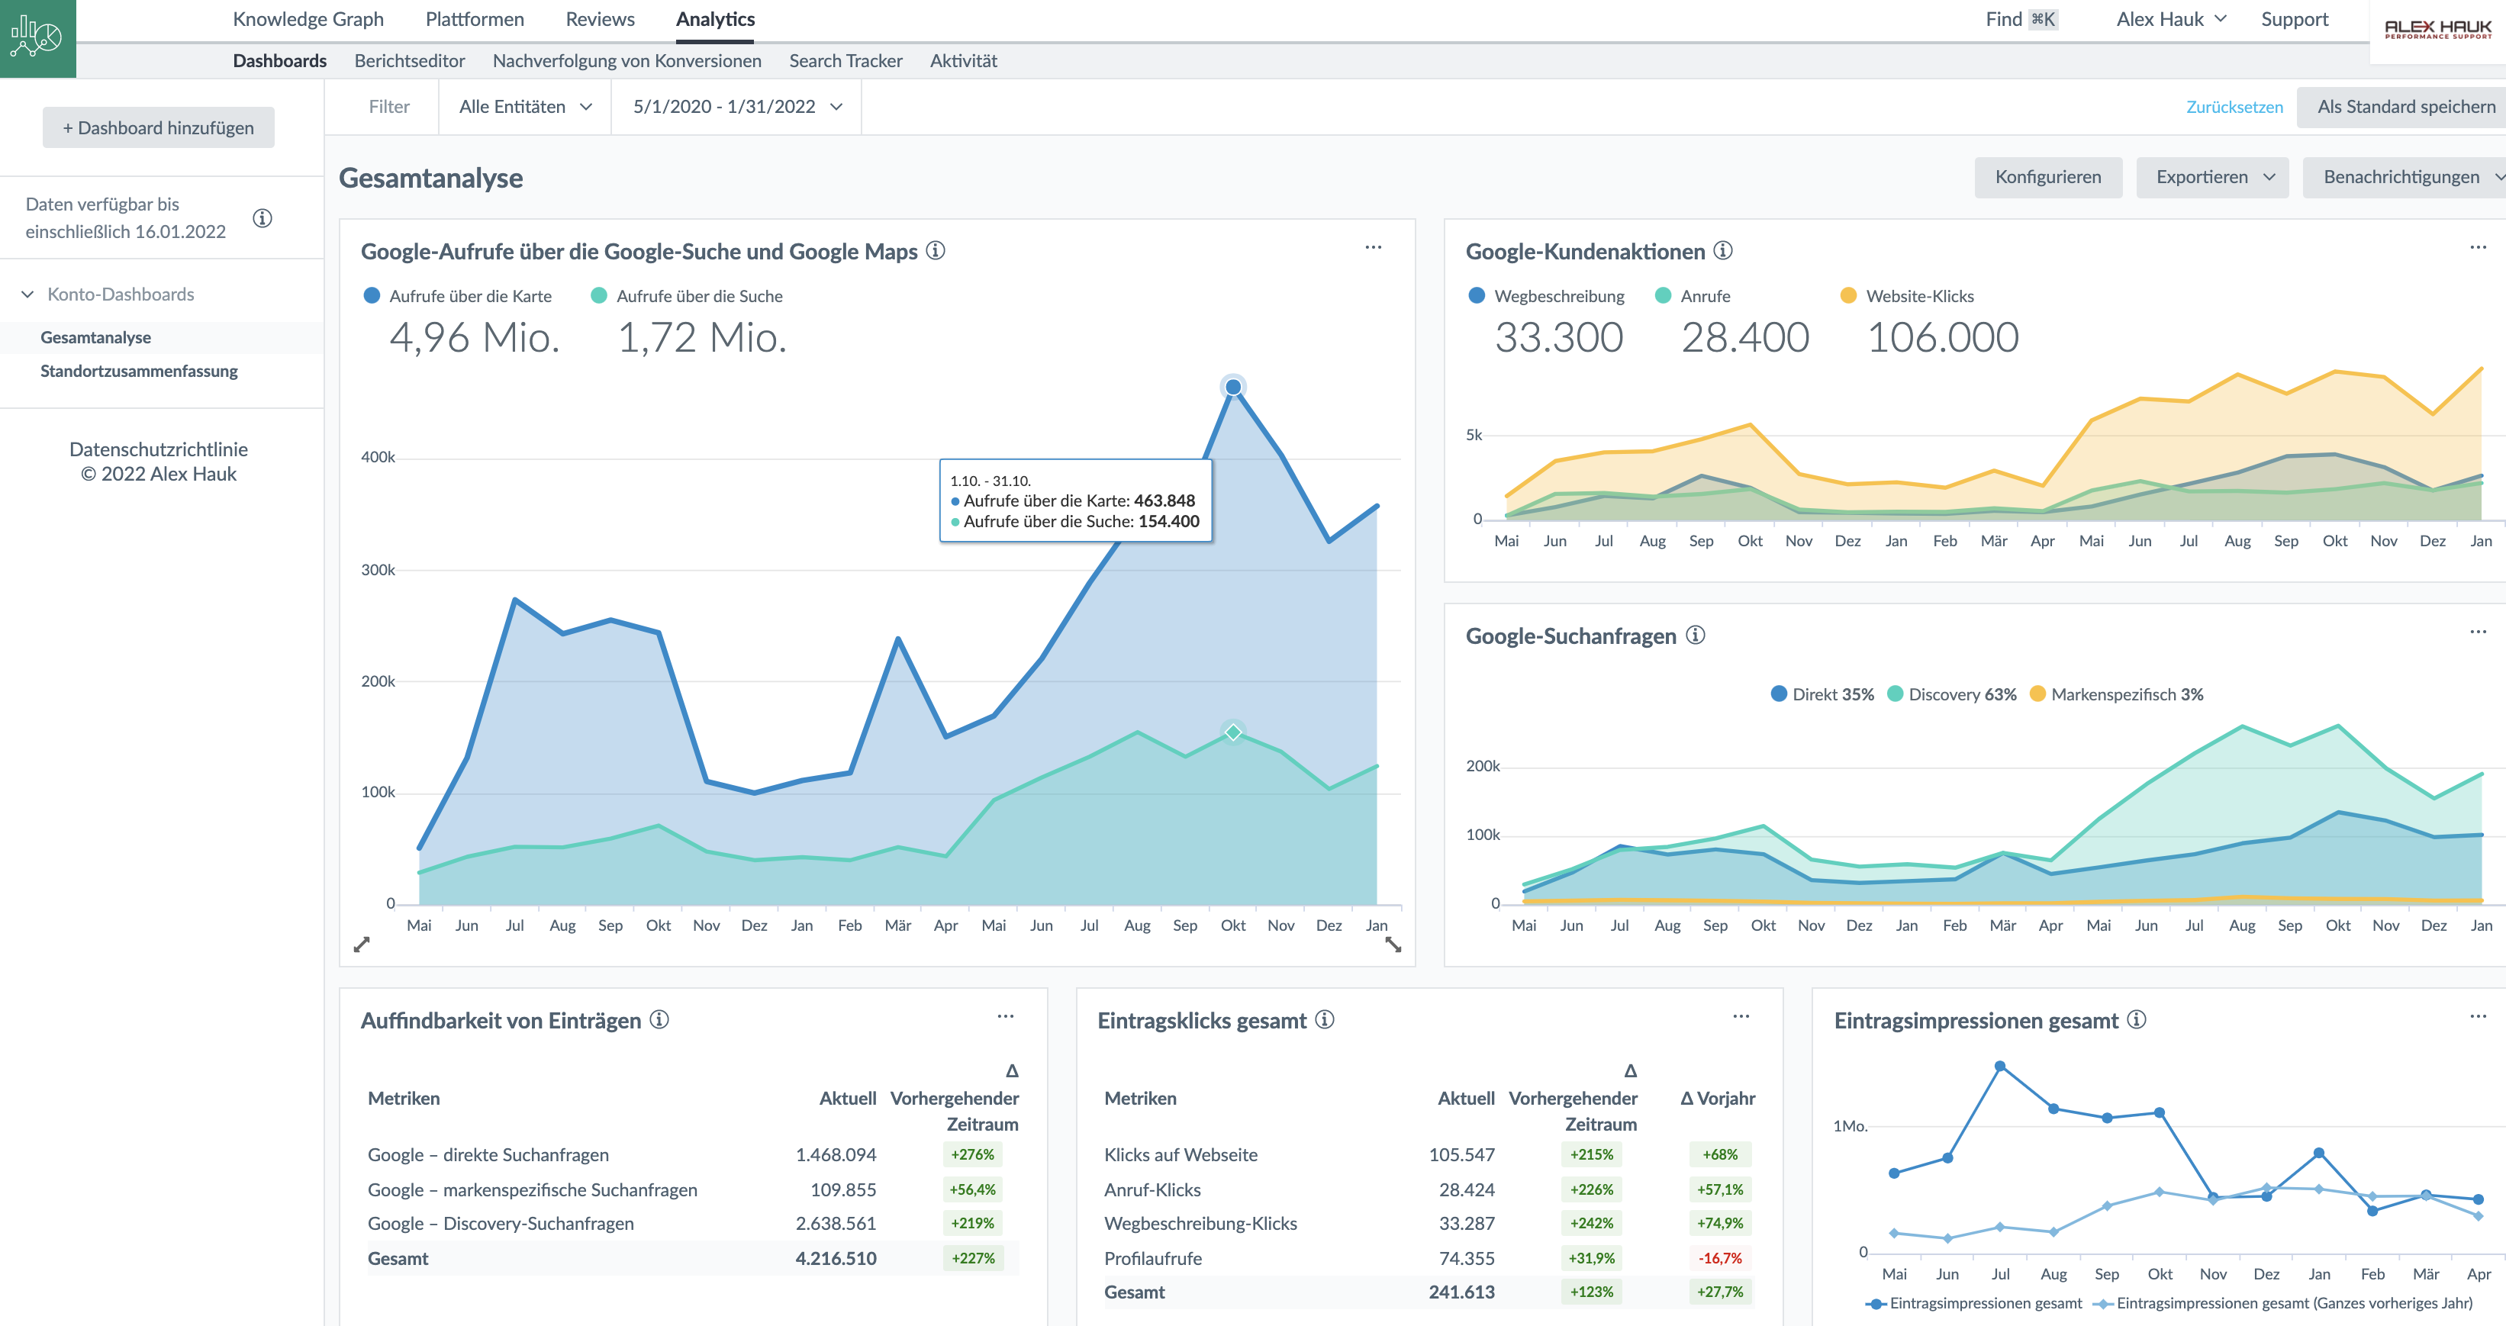Open three-dots menu of Google-Suchanfragen card
Screen dimensions: 2506x1326
[x=2477, y=632]
